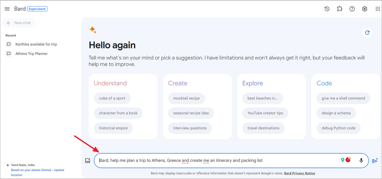Viewport: 382px width, 179px height.
Task: Refresh suggestions with the reload icon
Action: click(367, 32)
